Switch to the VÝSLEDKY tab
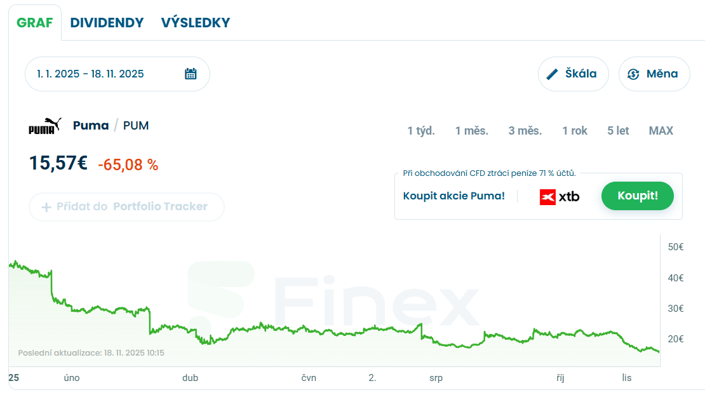This screenshot has width=705, height=395. (x=196, y=23)
